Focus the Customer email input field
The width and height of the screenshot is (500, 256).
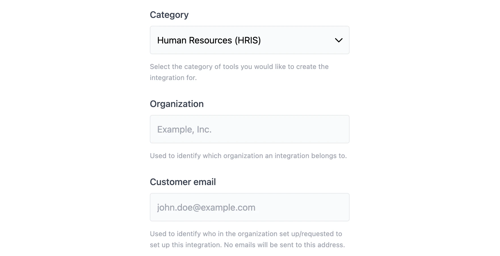pos(249,207)
